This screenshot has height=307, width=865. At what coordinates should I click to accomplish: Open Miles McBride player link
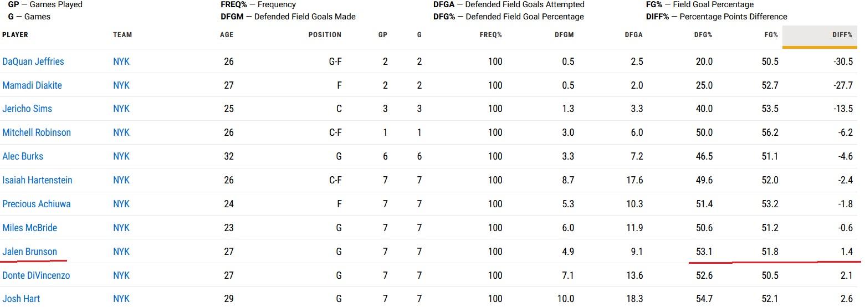pos(29,228)
